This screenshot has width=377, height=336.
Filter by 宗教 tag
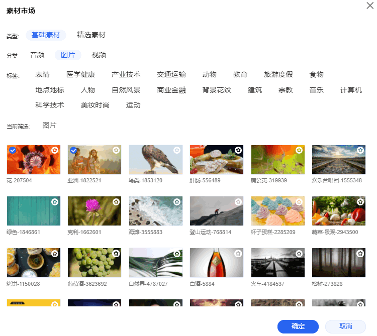click(286, 90)
